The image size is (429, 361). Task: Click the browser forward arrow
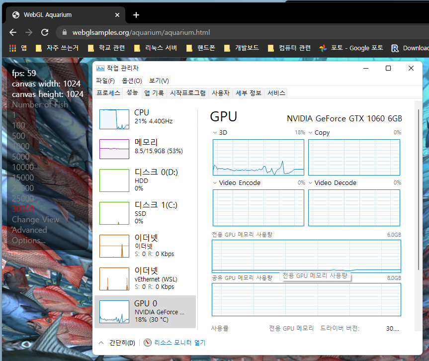29,32
